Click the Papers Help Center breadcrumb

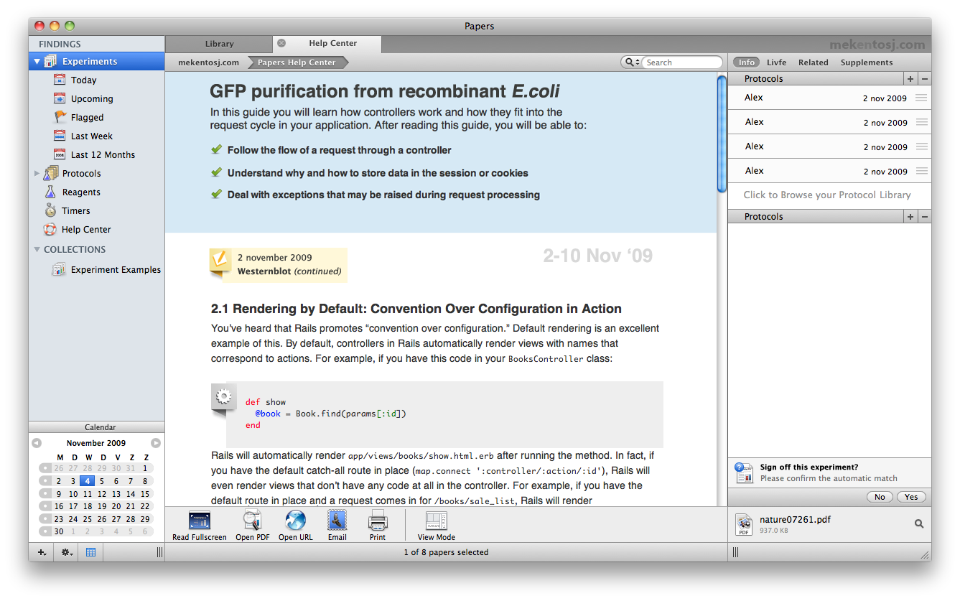[x=297, y=62]
